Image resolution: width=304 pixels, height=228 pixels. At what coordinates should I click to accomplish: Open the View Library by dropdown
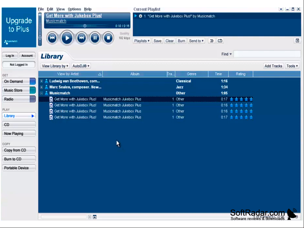55,66
